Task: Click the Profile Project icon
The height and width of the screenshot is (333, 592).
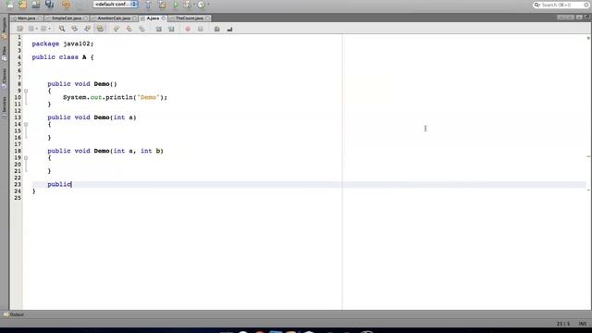Action: pyautogui.click(x=202, y=5)
